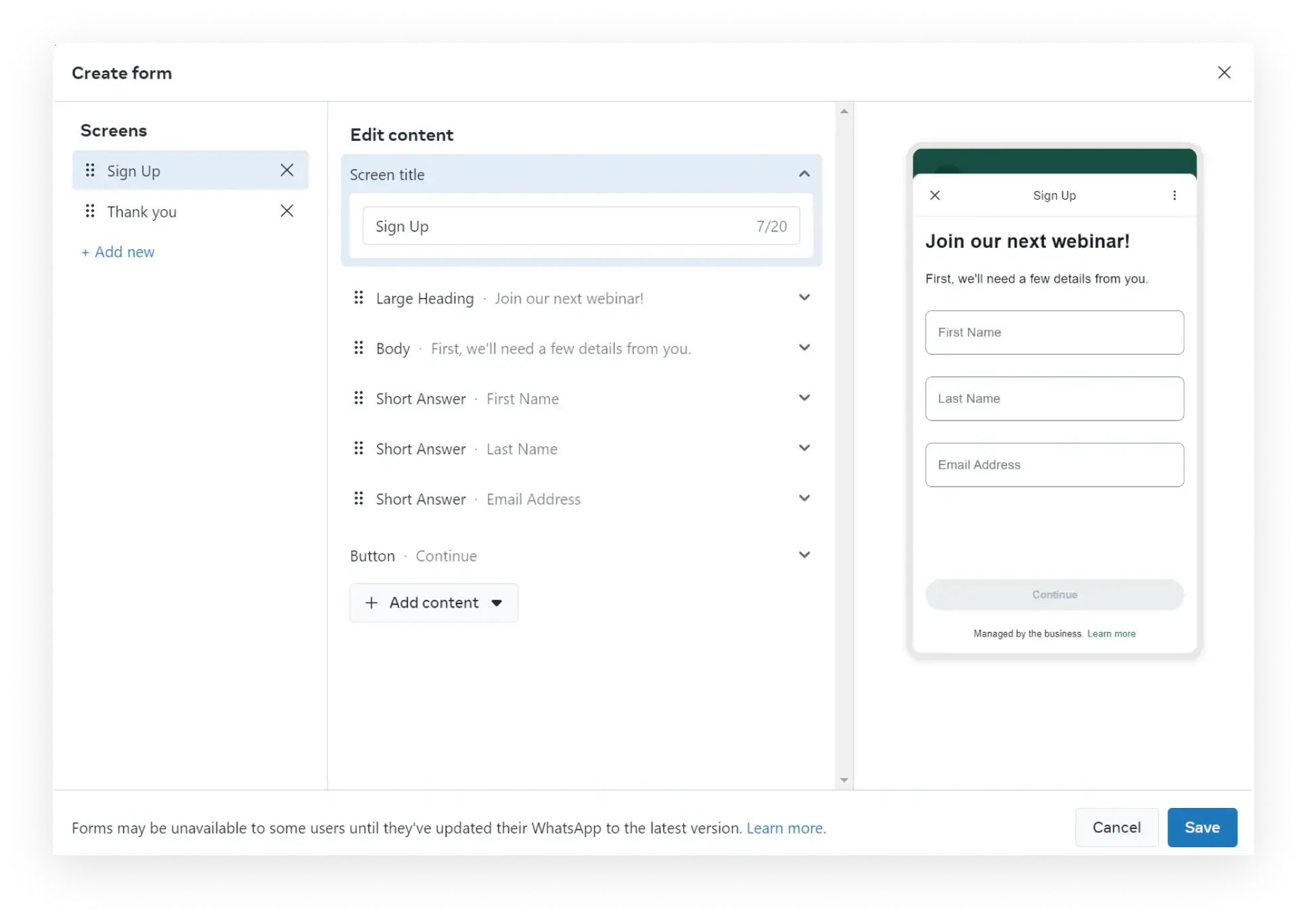The height and width of the screenshot is (919, 1307).
Task: Click the X in phone preview header
Action: [x=935, y=196]
